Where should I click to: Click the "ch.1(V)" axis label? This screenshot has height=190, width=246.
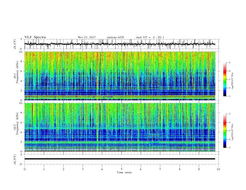tap(15, 44)
